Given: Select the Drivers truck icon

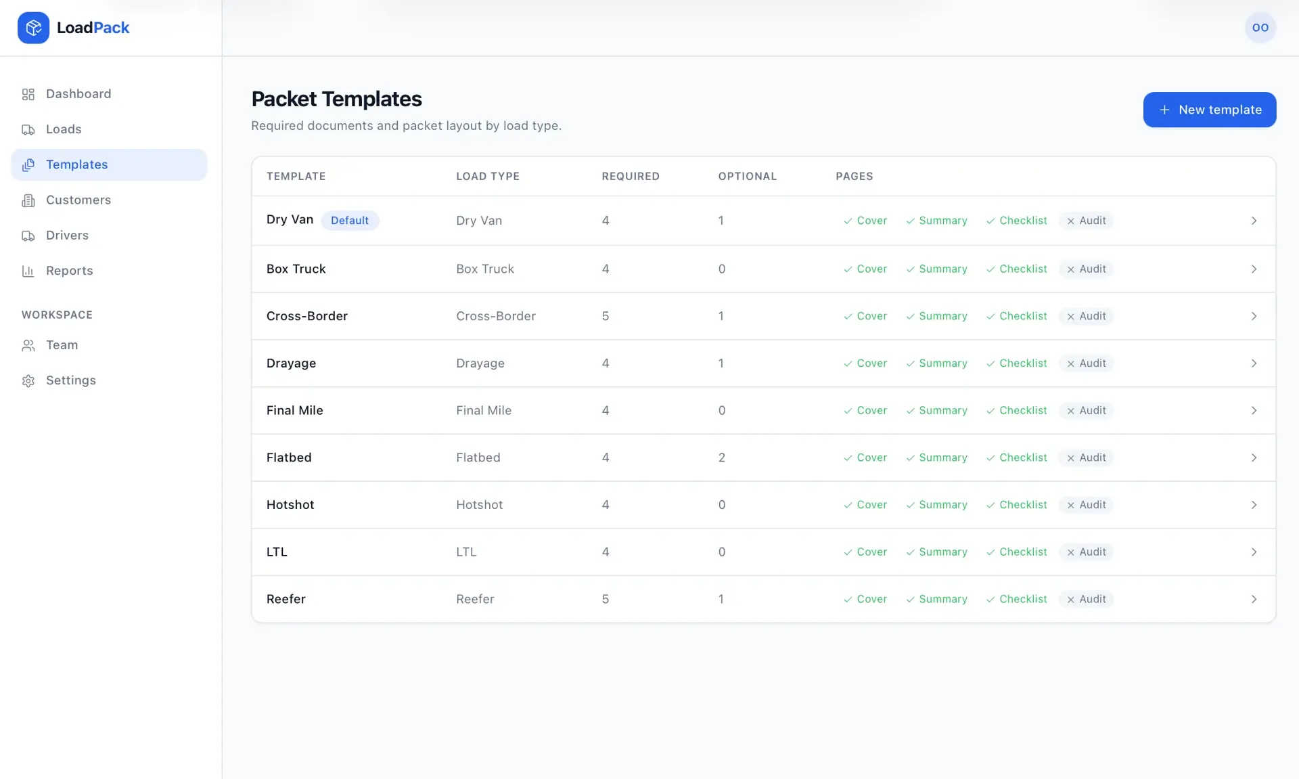Looking at the screenshot, I should point(28,236).
